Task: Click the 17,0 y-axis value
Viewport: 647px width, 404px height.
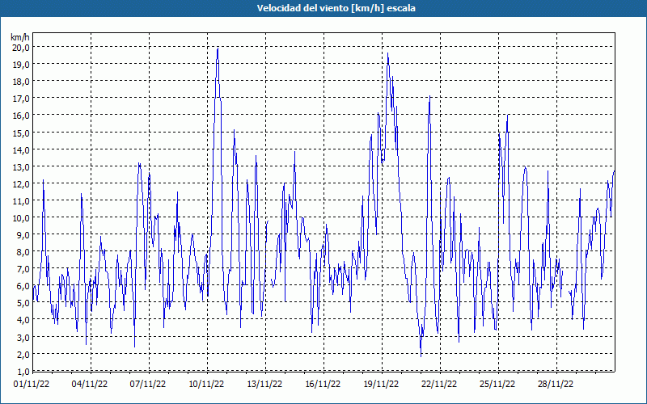Action: 21,99
